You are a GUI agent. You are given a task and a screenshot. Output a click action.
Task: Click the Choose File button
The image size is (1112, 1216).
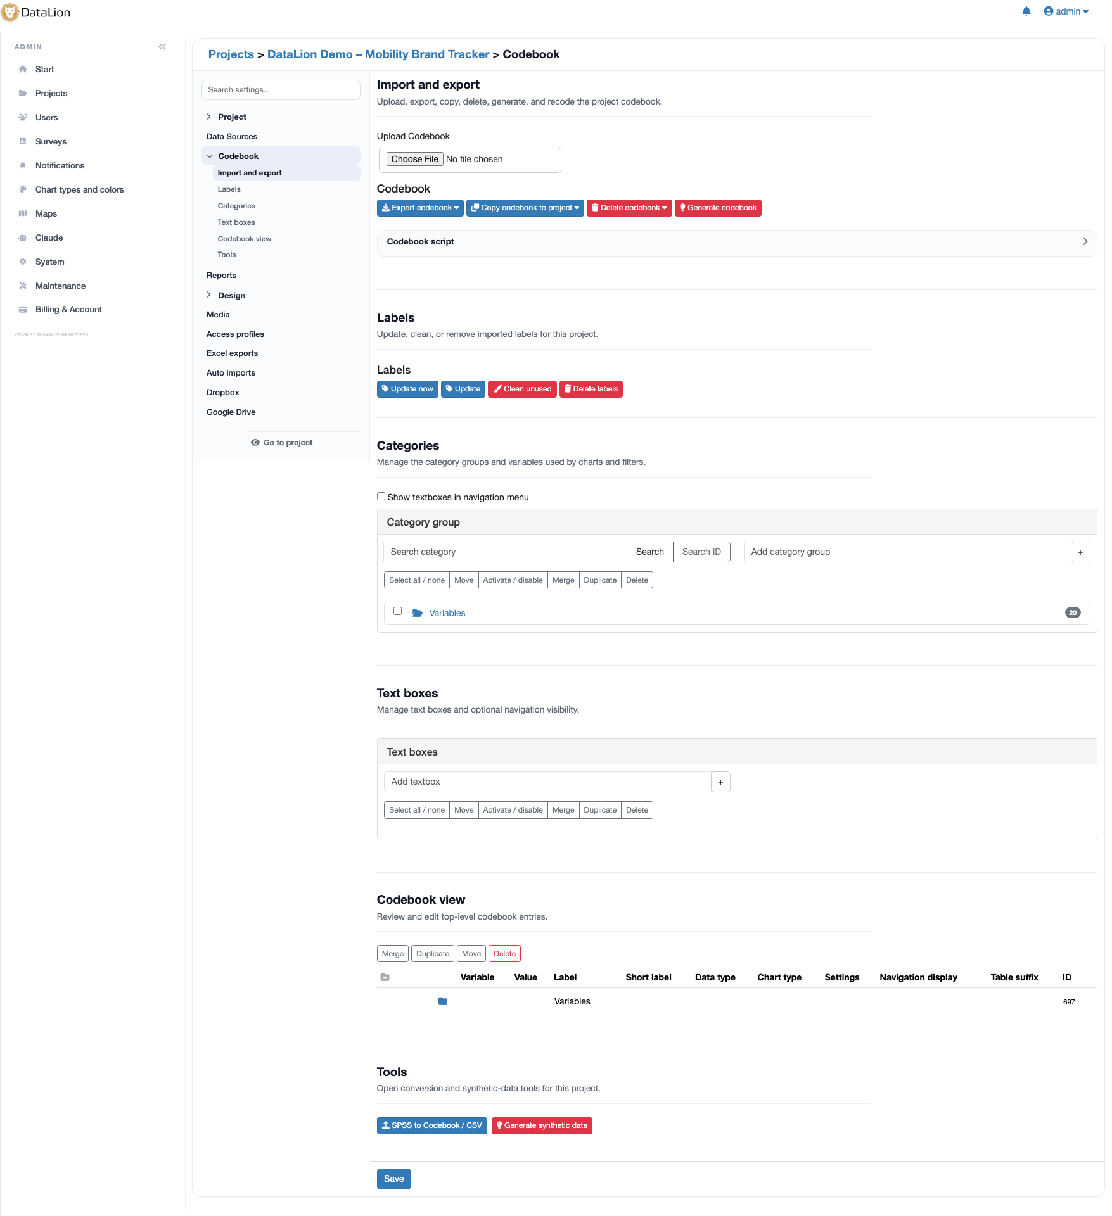(x=414, y=159)
